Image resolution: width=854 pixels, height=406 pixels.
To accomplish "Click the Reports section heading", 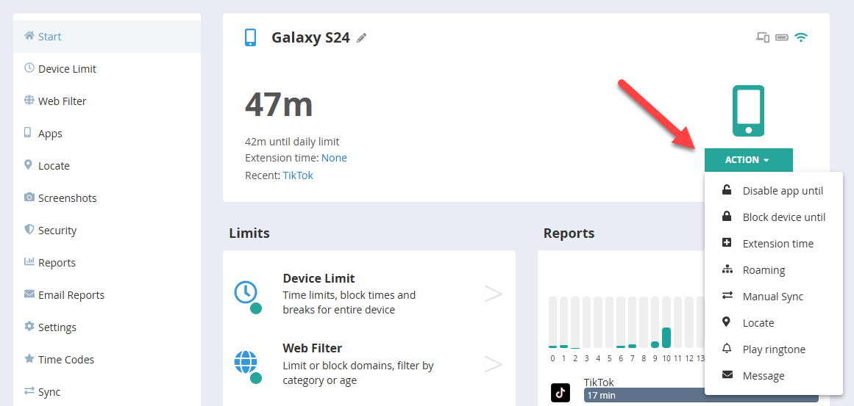I will click(x=569, y=233).
